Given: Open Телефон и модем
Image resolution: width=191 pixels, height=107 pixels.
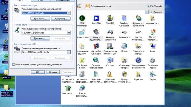Looking at the screenshot, I should click(x=153, y=63).
